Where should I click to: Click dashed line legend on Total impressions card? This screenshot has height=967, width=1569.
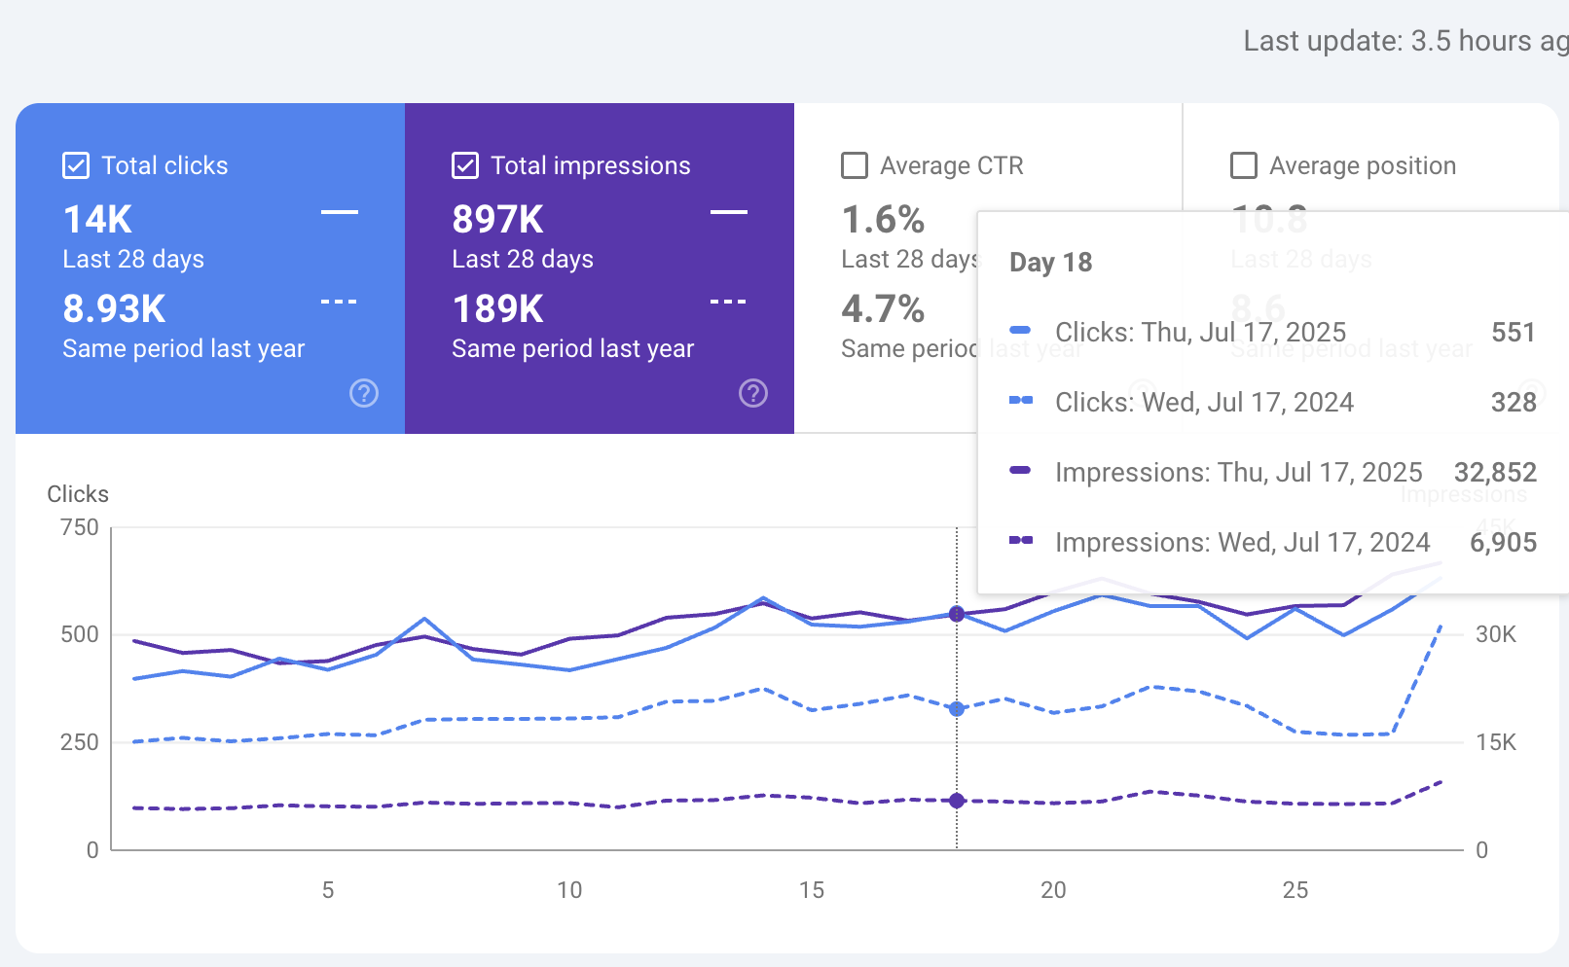click(728, 302)
